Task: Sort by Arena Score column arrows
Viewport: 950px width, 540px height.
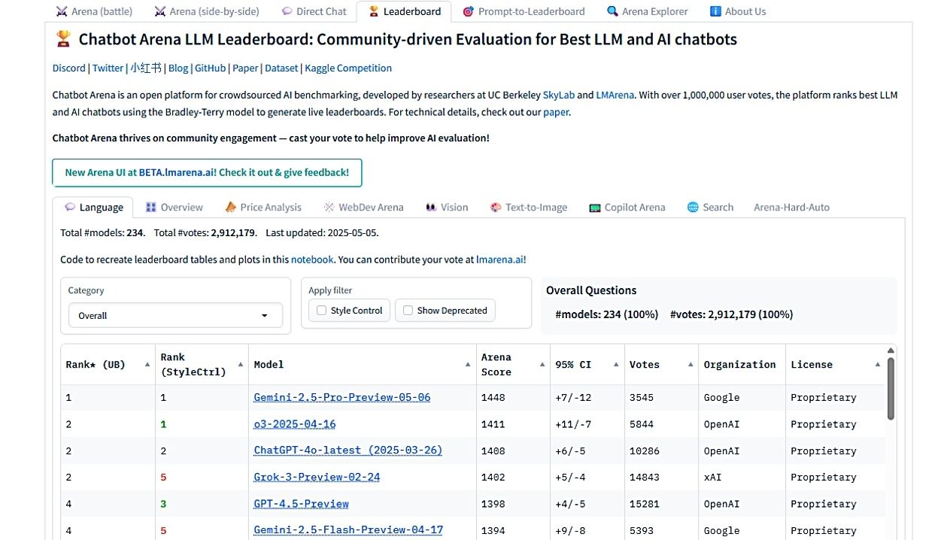Action: tap(542, 365)
